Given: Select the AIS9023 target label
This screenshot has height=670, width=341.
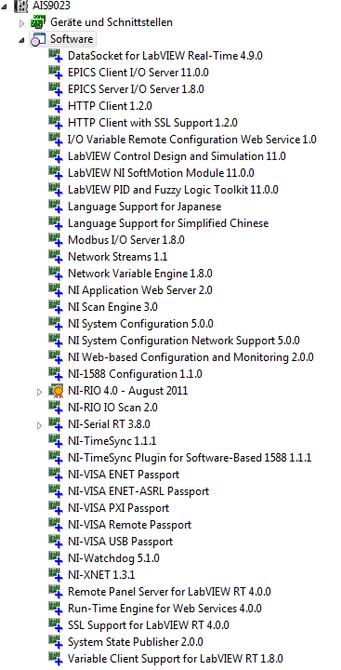Looking at the screenshot, I should tap(51, 6).
